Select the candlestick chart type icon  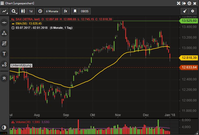[x=23, y=11]
